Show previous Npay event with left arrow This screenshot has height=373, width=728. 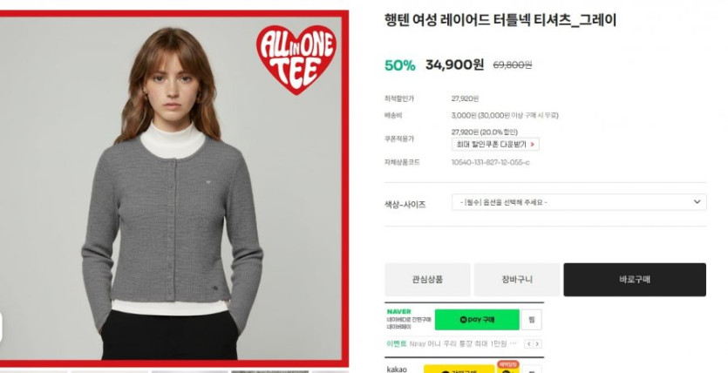tap(528, 343)
